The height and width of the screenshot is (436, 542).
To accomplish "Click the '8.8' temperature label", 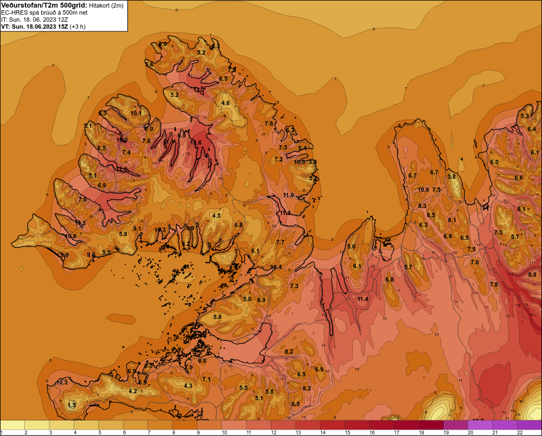I will 532,275.
